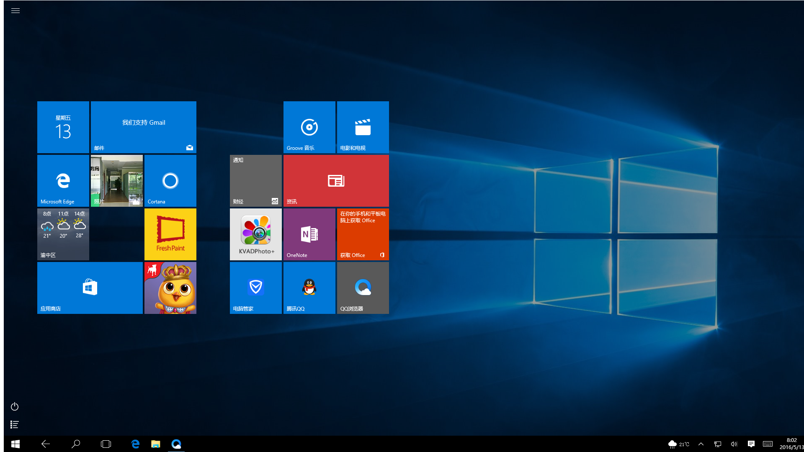Screen dimensions: 804x452
Task: Open the Action Center notification icon
Action: pos(751,444)
